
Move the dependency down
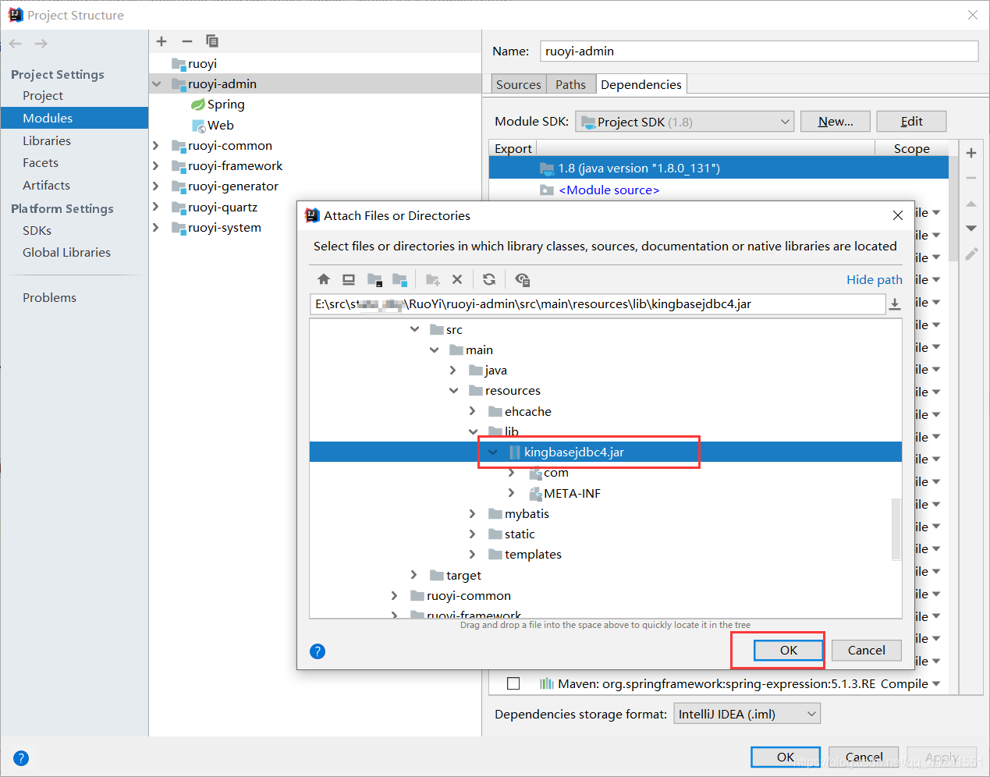pos(971,229)
